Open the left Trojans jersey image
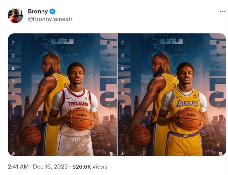 (x=62, y=94)
